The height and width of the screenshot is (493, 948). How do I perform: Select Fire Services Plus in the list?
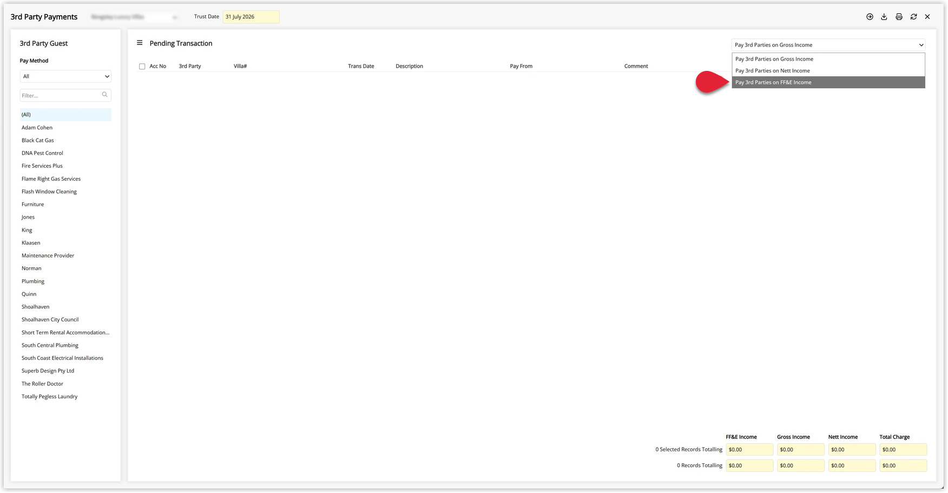pos(65,166)
